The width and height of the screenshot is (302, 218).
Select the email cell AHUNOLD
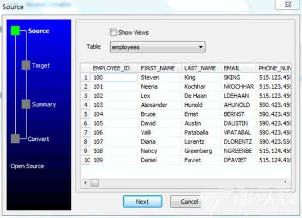[238, 105]
